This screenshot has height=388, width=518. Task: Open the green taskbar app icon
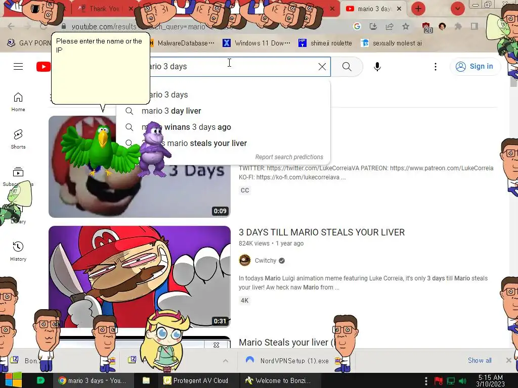coord(40,380)
